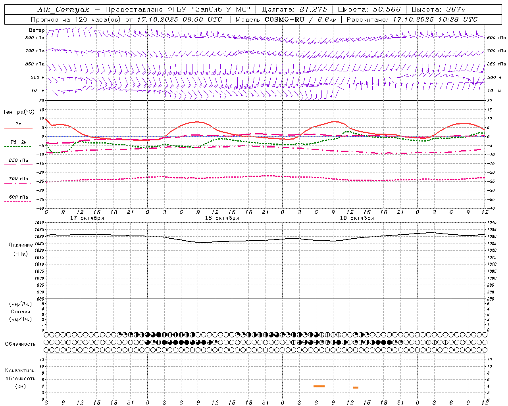Click the right-side 10 м wind level label
The image size is (508, 406).
point(494,90)
